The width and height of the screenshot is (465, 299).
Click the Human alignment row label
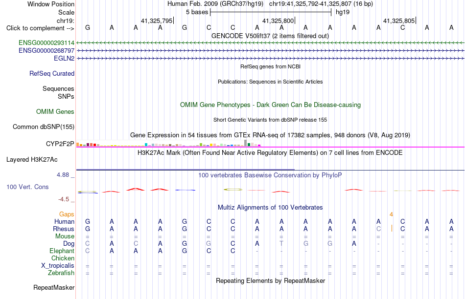tap(64, 221)
